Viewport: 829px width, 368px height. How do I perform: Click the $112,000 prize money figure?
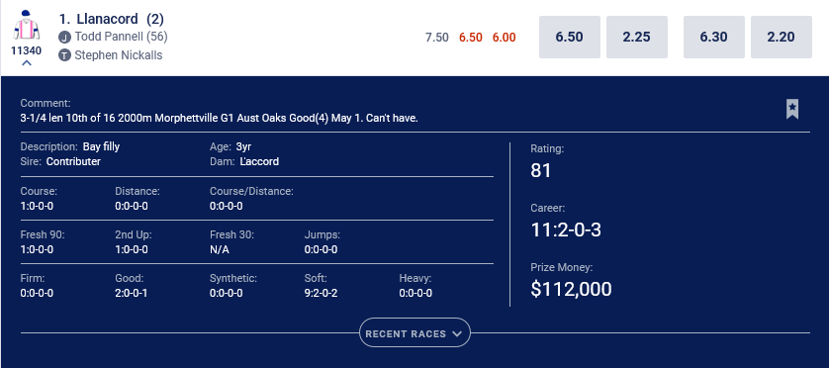click(571, 289)
